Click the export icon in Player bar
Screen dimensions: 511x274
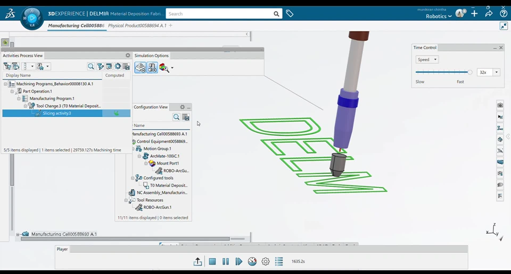(x=197, y=261)
